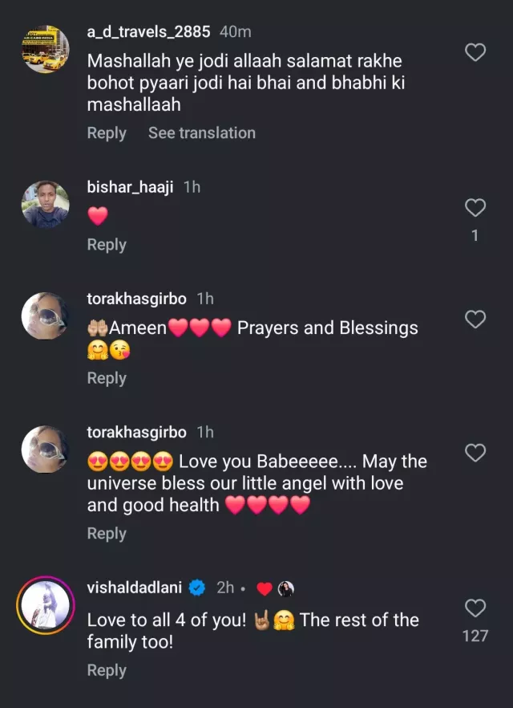Reply to the "Prayers and Blessings" comment
Screen dimensions: 513x708
pos(107,378)
